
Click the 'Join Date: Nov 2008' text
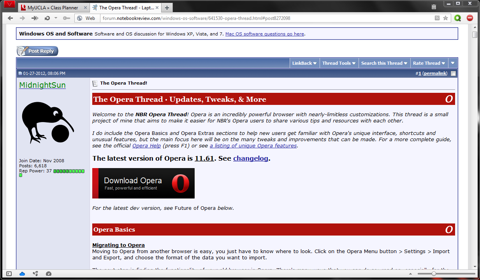point(42,161)
